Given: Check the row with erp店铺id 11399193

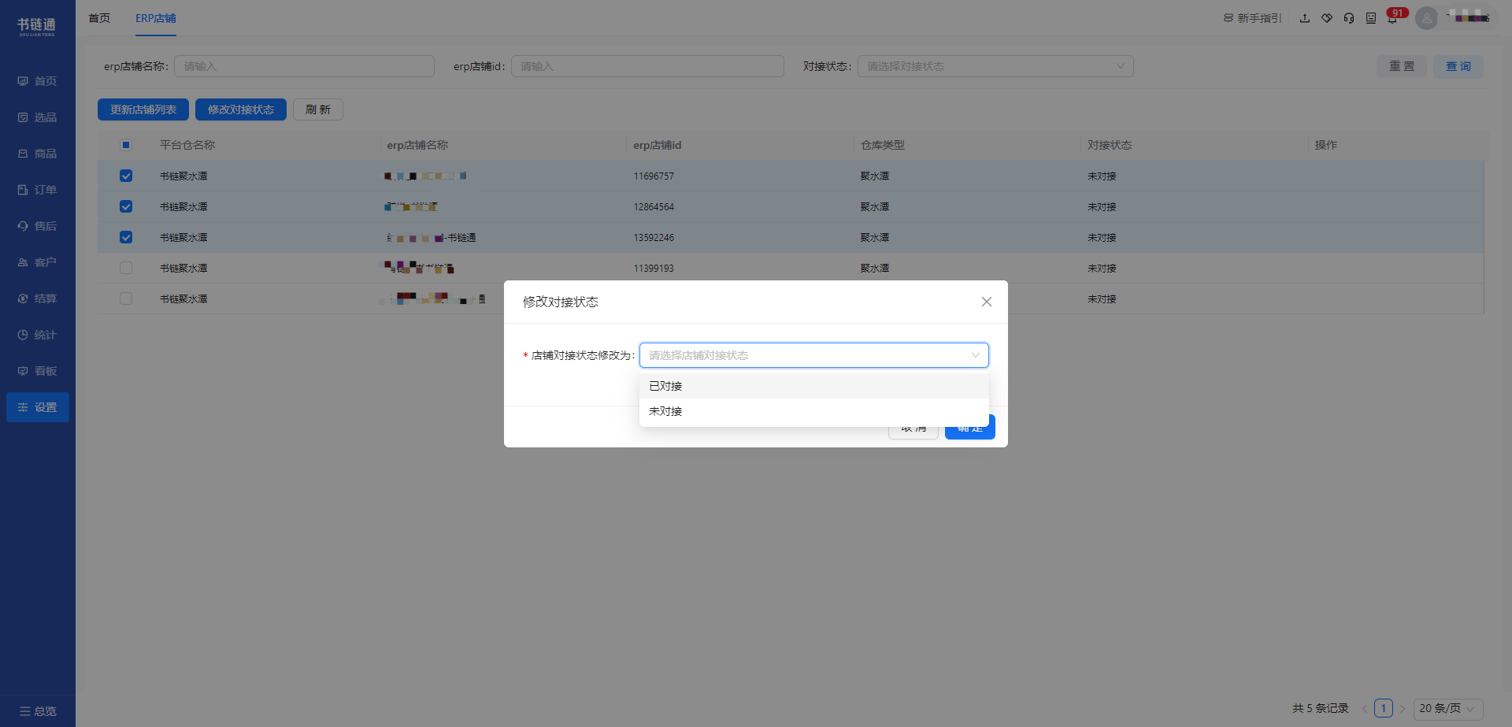Looking at the screenshot, I should coord(126,268).
